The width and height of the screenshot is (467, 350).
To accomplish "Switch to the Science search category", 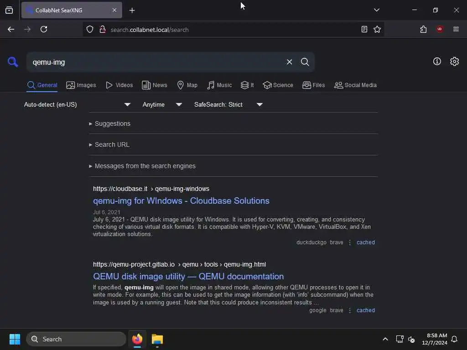I will coord(278,85).
